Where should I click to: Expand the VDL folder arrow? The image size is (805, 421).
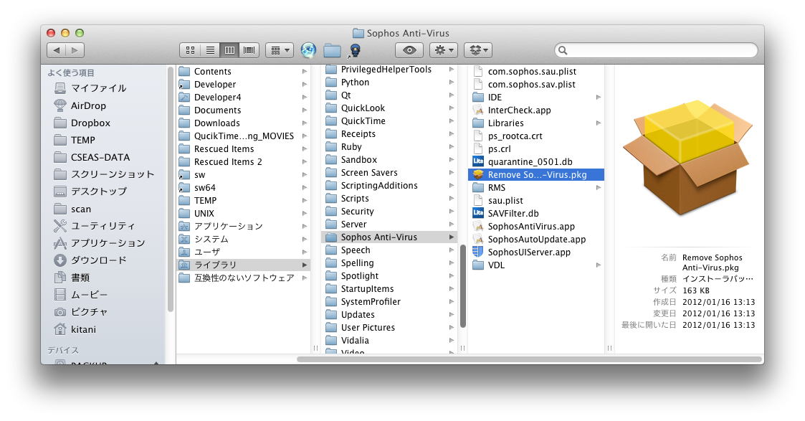(x=598, y=265)
